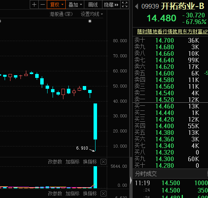Click the current price 14.480
Screen dimensions: 208x198
click(162, 18)
